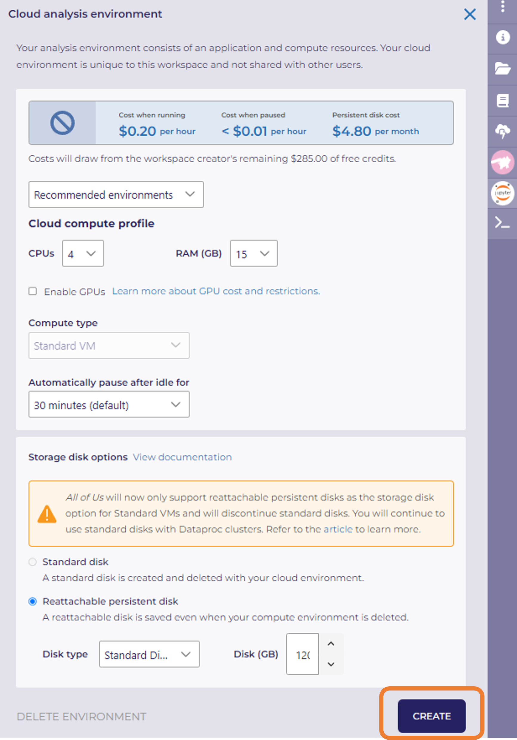The height and width of the screenshot is (740, 517).
Task: Select Reattachable persistent disk radio option
Action: [x=33, y=601]
